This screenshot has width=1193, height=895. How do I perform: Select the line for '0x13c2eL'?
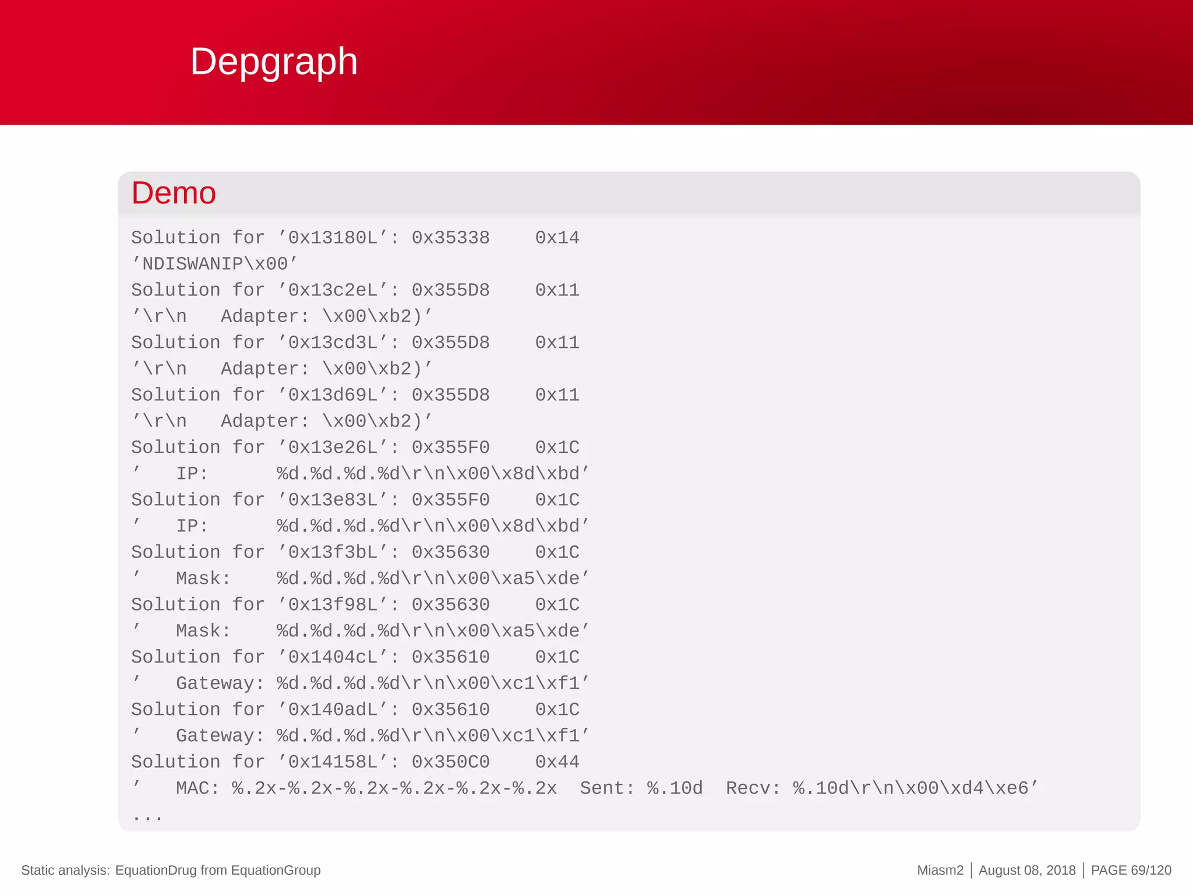pos(355,290)
